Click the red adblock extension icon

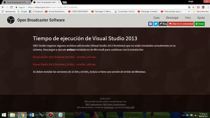[203, 7]
